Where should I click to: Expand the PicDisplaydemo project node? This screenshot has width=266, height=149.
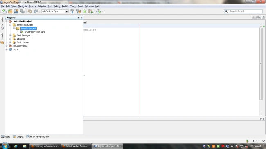coord(7,46)
